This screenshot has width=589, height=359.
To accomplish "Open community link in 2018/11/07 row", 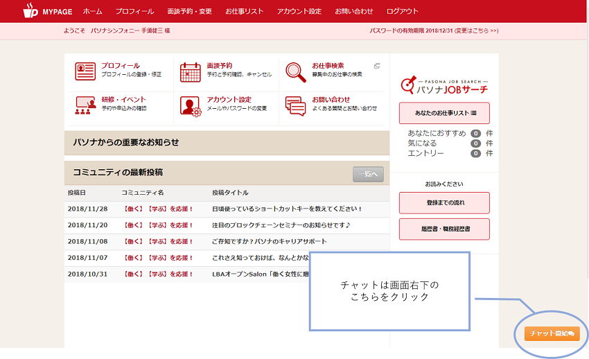I will tap(158, 258).
